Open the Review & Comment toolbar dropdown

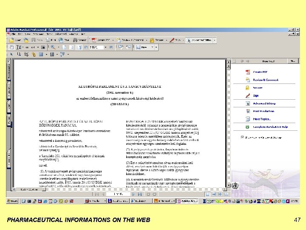pyautogui.click(x=147, y=40)
